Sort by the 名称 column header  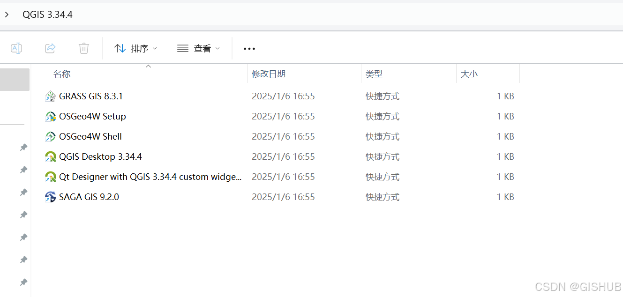62,74
